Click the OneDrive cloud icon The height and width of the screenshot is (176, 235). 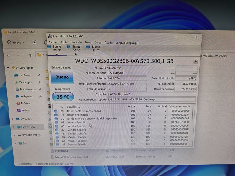pyautogui.click(x=18, y=119)
